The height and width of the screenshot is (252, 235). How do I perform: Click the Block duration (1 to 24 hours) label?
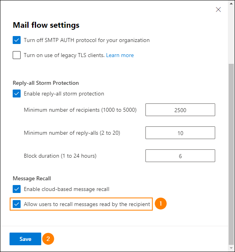60,156
